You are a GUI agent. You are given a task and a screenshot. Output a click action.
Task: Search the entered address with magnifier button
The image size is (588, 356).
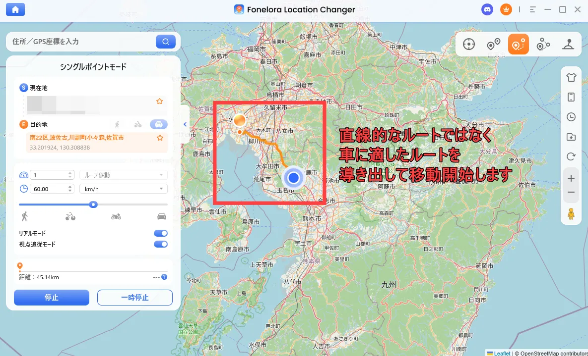click(166, 42)
